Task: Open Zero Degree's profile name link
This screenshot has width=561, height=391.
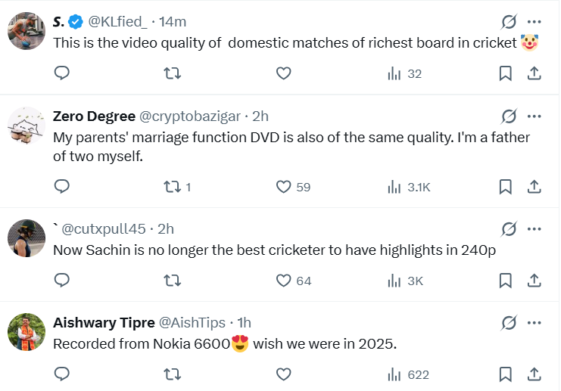Action: (95, 116)
